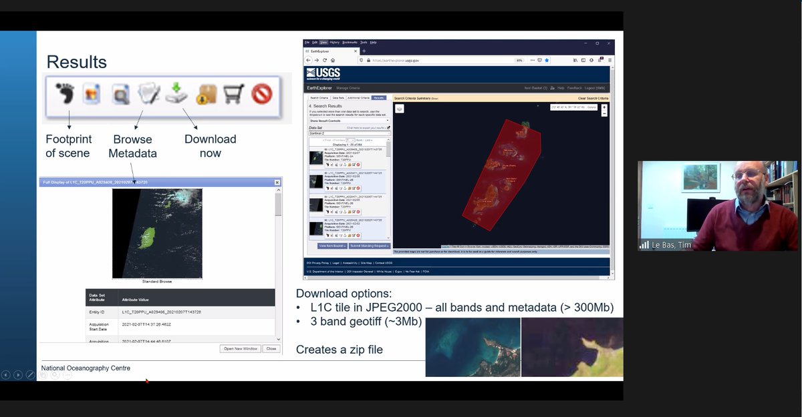Zoom out on the map with the minus button
802x417 pixels.
click(604, 113)
